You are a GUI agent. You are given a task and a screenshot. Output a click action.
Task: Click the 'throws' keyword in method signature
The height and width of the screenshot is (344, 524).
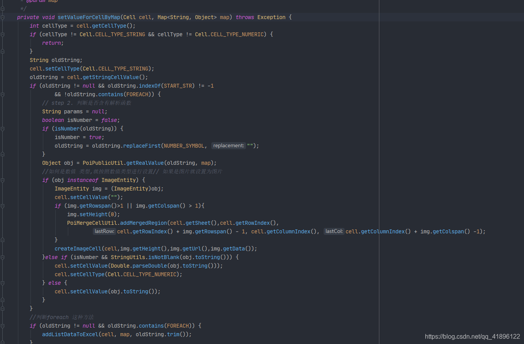click(x=245, y=17)
